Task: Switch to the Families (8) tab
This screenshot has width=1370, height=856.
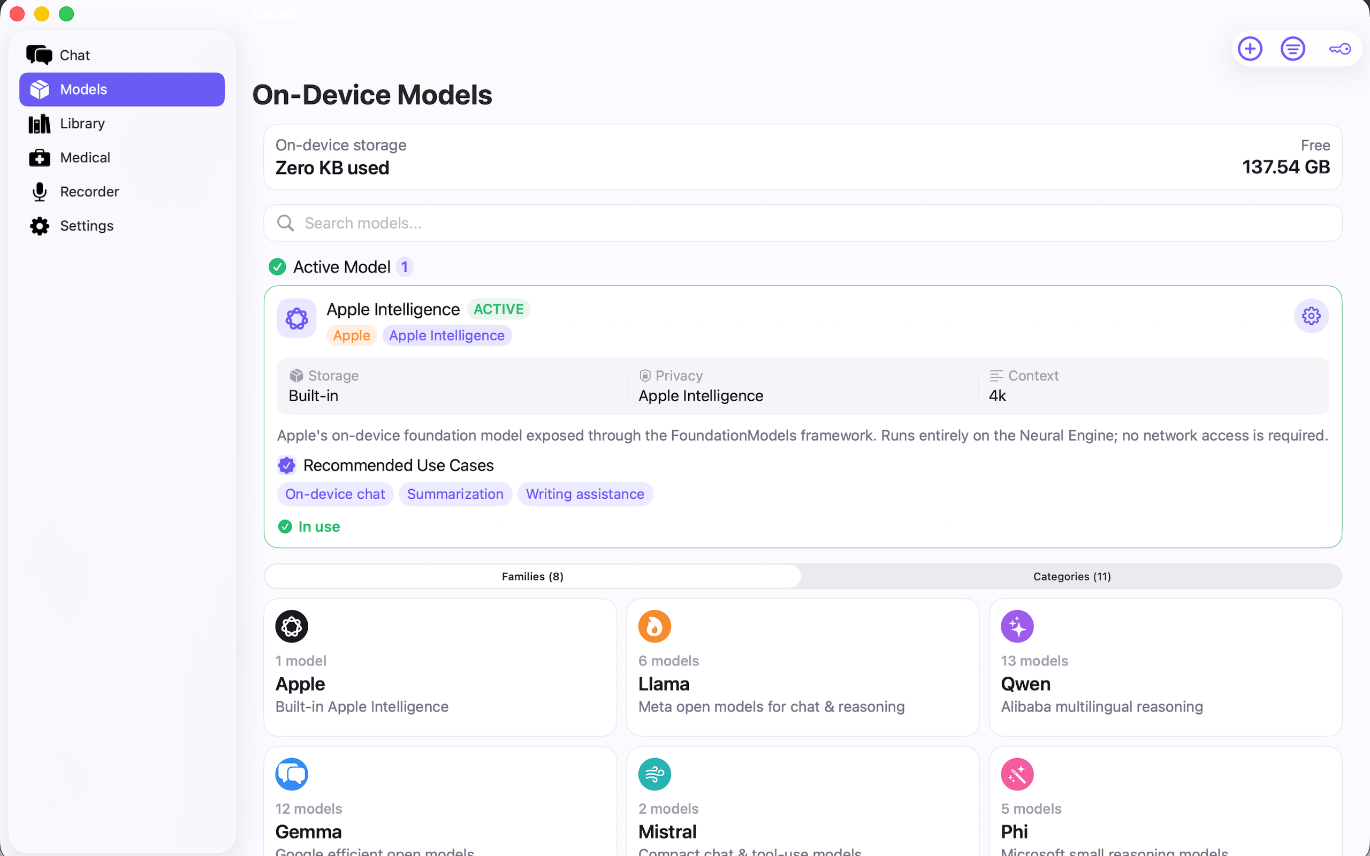Action: [x=532, y=576]
